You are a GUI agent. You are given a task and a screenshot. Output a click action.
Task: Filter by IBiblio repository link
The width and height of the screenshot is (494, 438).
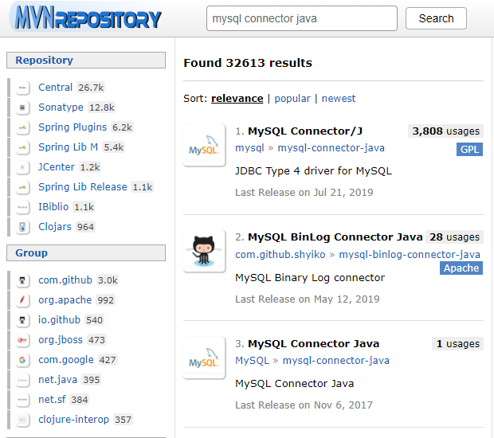click(x=53, y=206)
